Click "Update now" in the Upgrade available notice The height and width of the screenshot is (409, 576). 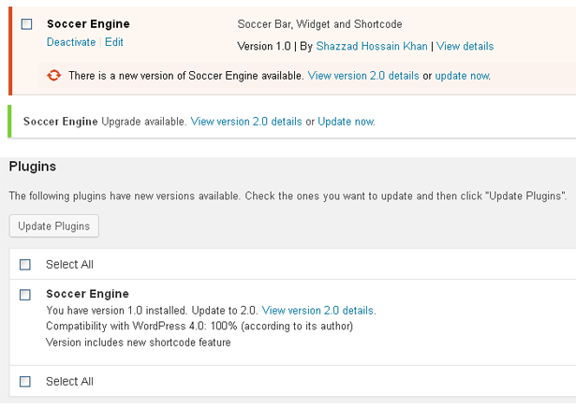346,122
